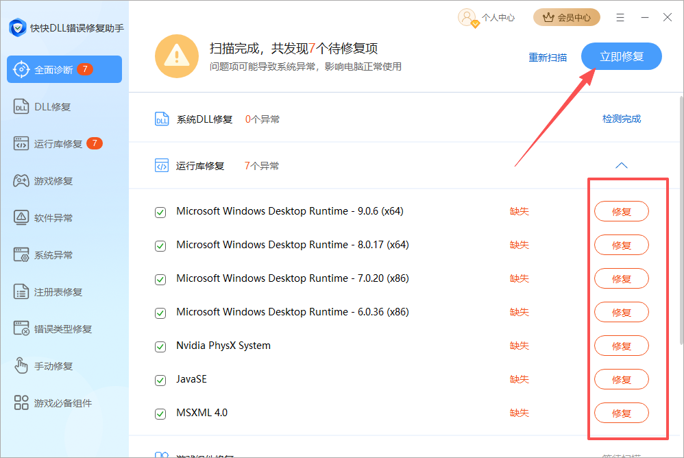
Task: Go to the 游戏修复 sidebar item
Action: (42, 180)
